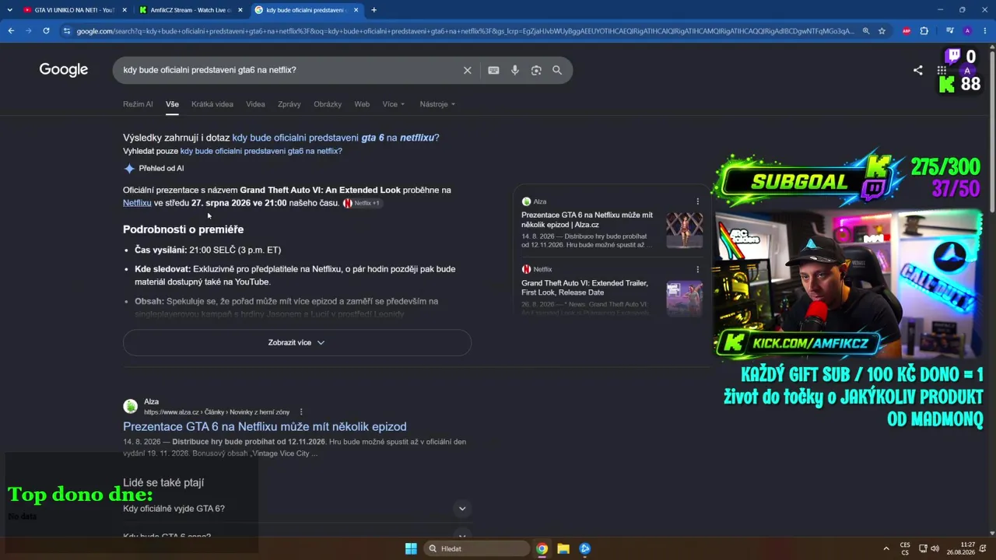Go back to the previous page

pyautogui.click(x=11, y=31)
